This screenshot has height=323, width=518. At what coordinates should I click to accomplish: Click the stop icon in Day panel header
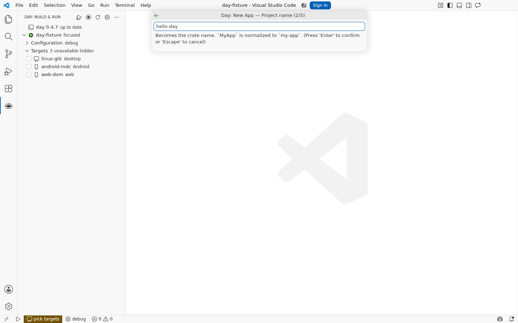pos(88,17)
